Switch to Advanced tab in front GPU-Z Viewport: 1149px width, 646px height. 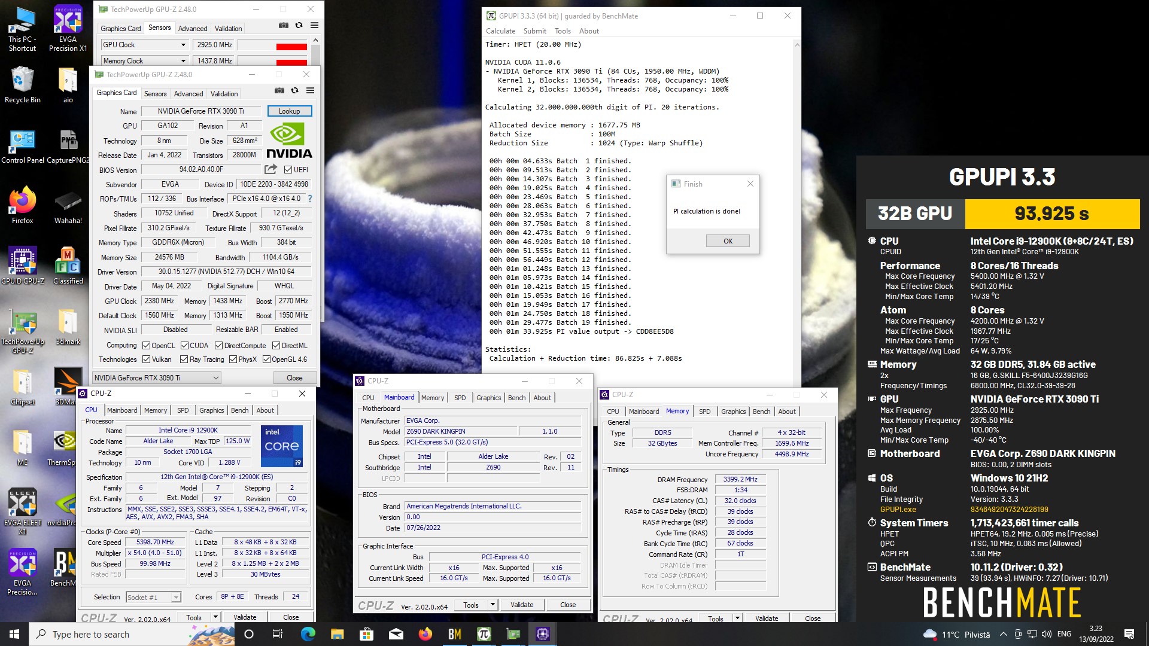pyautogui.click(x=189, y=94)
